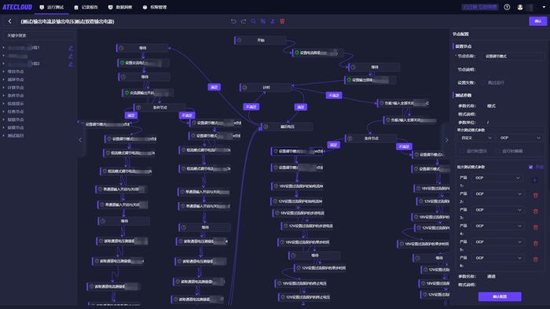Open the OCP dropdown for product 1
Screen dimensions: 550x309
(497, 178)
